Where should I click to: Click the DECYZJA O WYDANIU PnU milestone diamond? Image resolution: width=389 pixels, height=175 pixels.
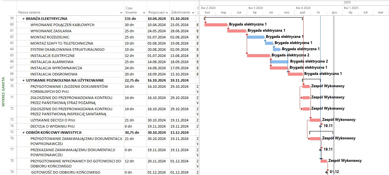[320, 126]
